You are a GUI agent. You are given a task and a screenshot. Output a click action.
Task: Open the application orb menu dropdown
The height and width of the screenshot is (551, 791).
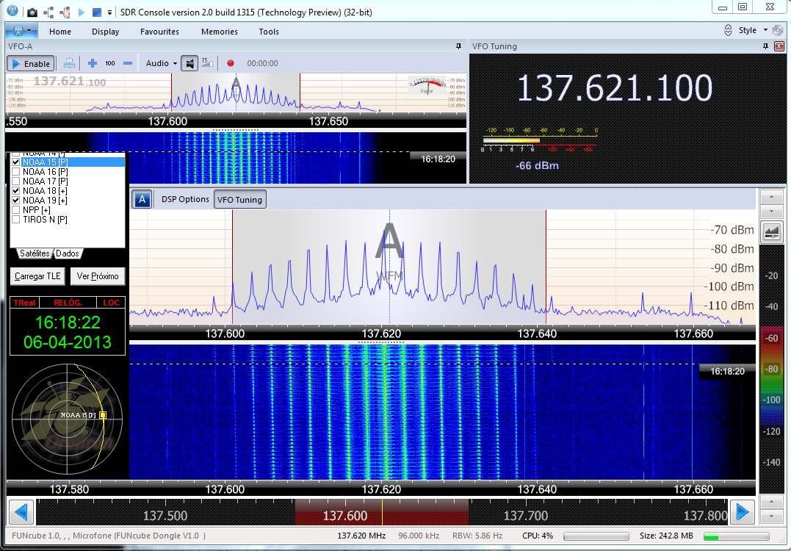click(x=22, y=32)
